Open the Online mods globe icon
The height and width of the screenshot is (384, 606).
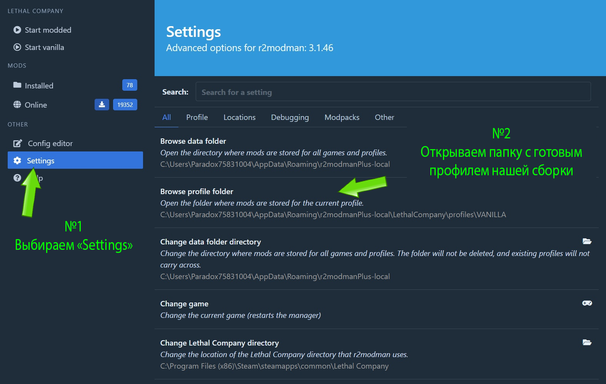pyautogui.click(x=17, y=105)
